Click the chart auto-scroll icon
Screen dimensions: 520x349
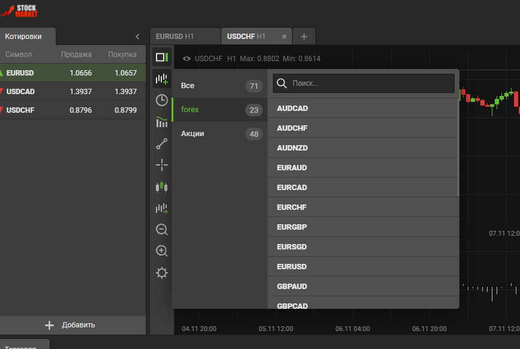click(161, 209)
